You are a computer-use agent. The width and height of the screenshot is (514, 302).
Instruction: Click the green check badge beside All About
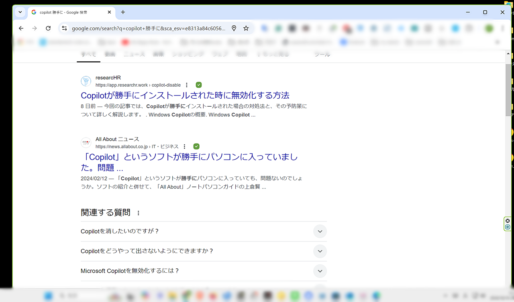(196, 146)
